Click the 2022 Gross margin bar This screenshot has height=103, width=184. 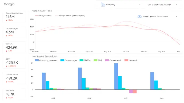pos(84,84)
